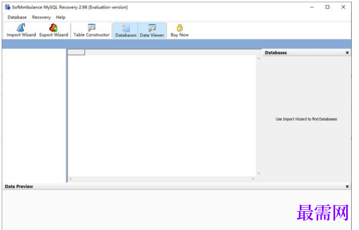Toggle the Data Viewer panel button

[152, 31]
